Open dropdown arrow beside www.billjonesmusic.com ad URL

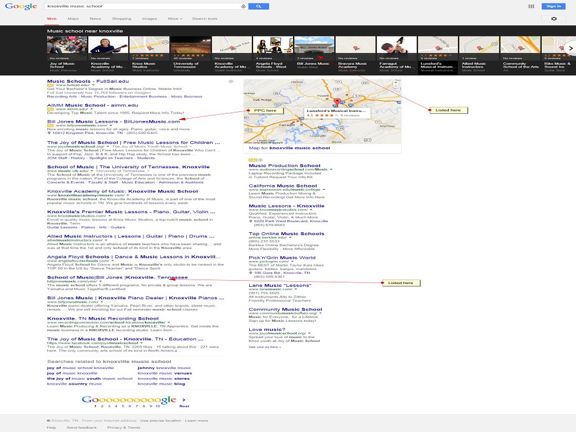click(x=111, y=125)
